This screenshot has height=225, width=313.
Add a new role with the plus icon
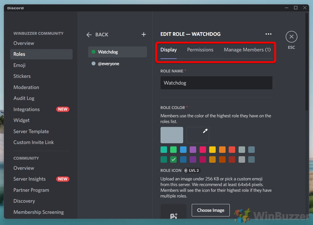144,34
